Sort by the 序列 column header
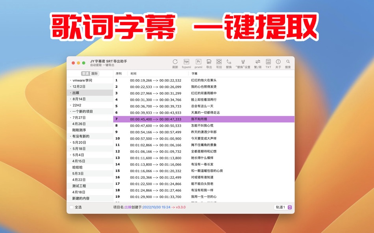This screenshot has height=233, width=374. point(118,74)
